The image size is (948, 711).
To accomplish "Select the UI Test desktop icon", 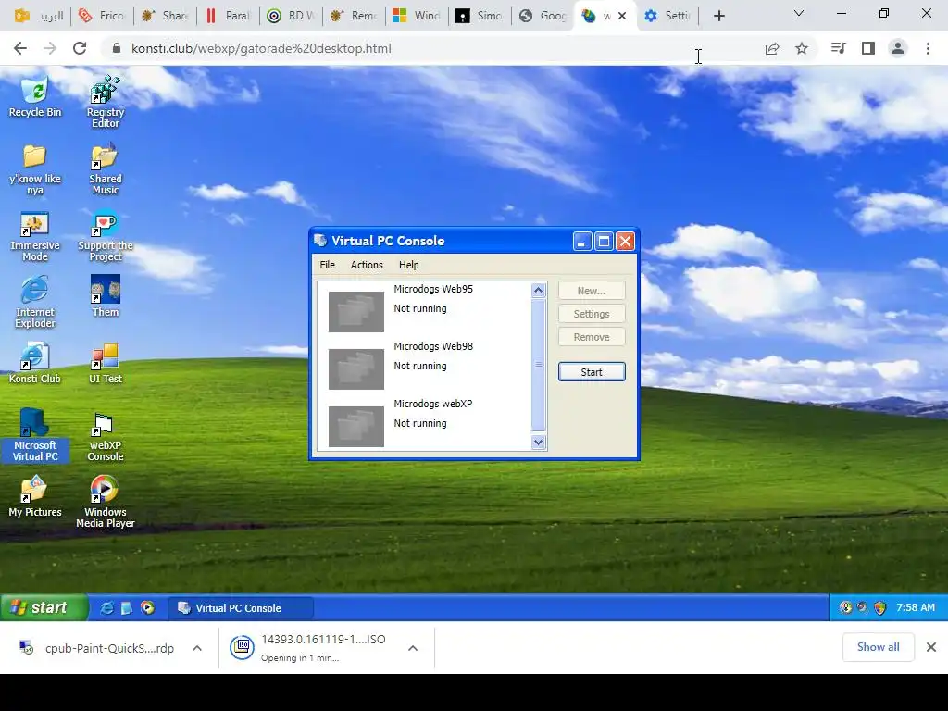I will click(x=106, y=363).
